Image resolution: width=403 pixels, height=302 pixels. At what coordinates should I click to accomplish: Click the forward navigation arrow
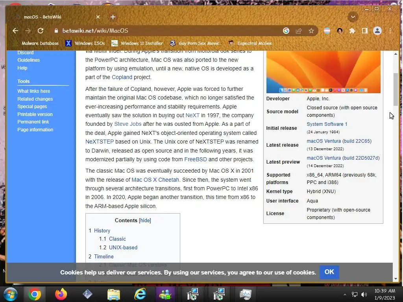click(x=28, y=31)
